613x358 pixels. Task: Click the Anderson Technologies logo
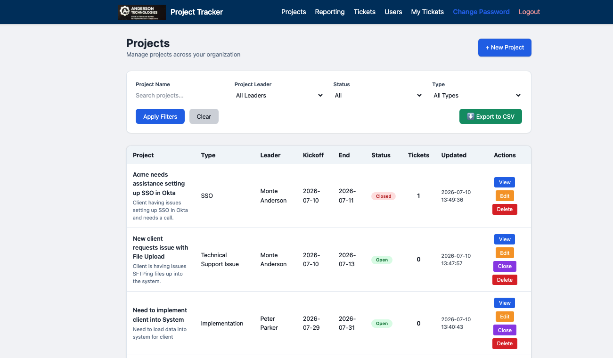click(x=142, y=12)
